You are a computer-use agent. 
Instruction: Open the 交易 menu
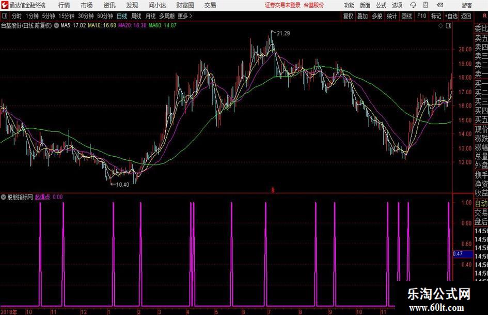pos(210,5)
